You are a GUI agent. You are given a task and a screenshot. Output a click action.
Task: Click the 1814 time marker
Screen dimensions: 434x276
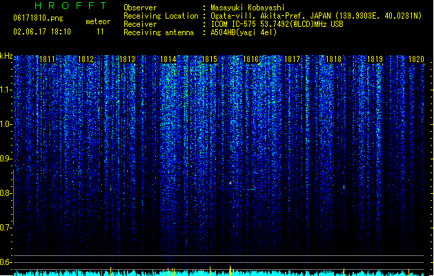tap(168, 59)
